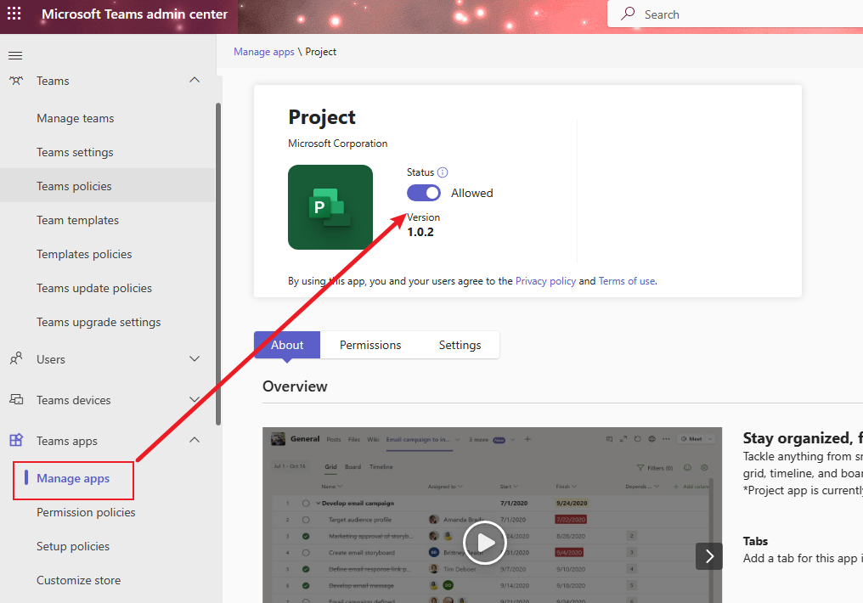
Task: Click the Teams apps icon
Action: pos(16,440)
